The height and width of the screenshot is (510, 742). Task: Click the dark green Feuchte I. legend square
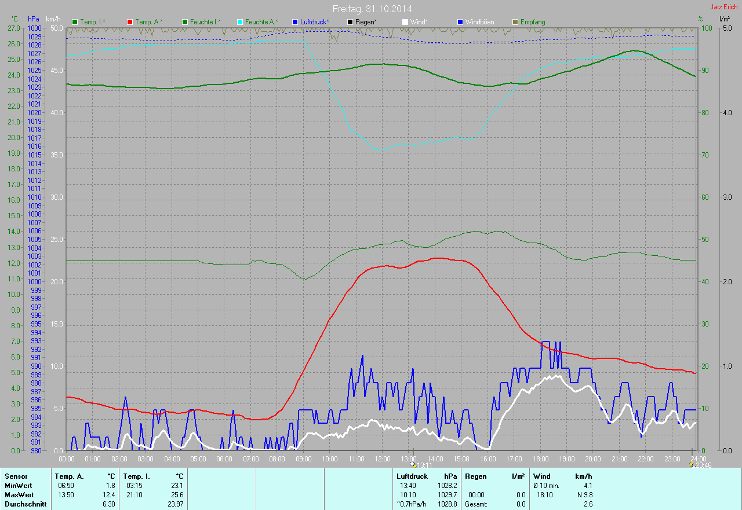(x=185, y=22)
